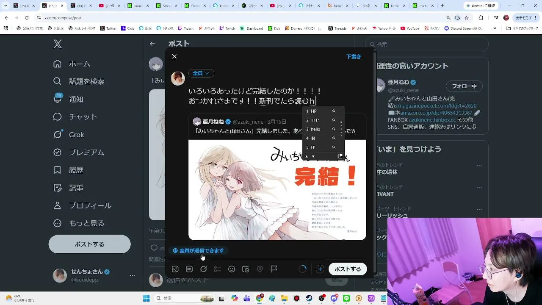Add a poll via the poll icon
The image size is (542, 305).
tap(218, 269)
